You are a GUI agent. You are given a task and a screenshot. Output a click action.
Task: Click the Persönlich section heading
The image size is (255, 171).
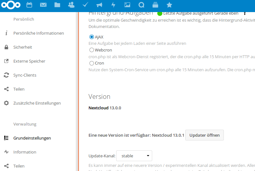pos(24,19)
